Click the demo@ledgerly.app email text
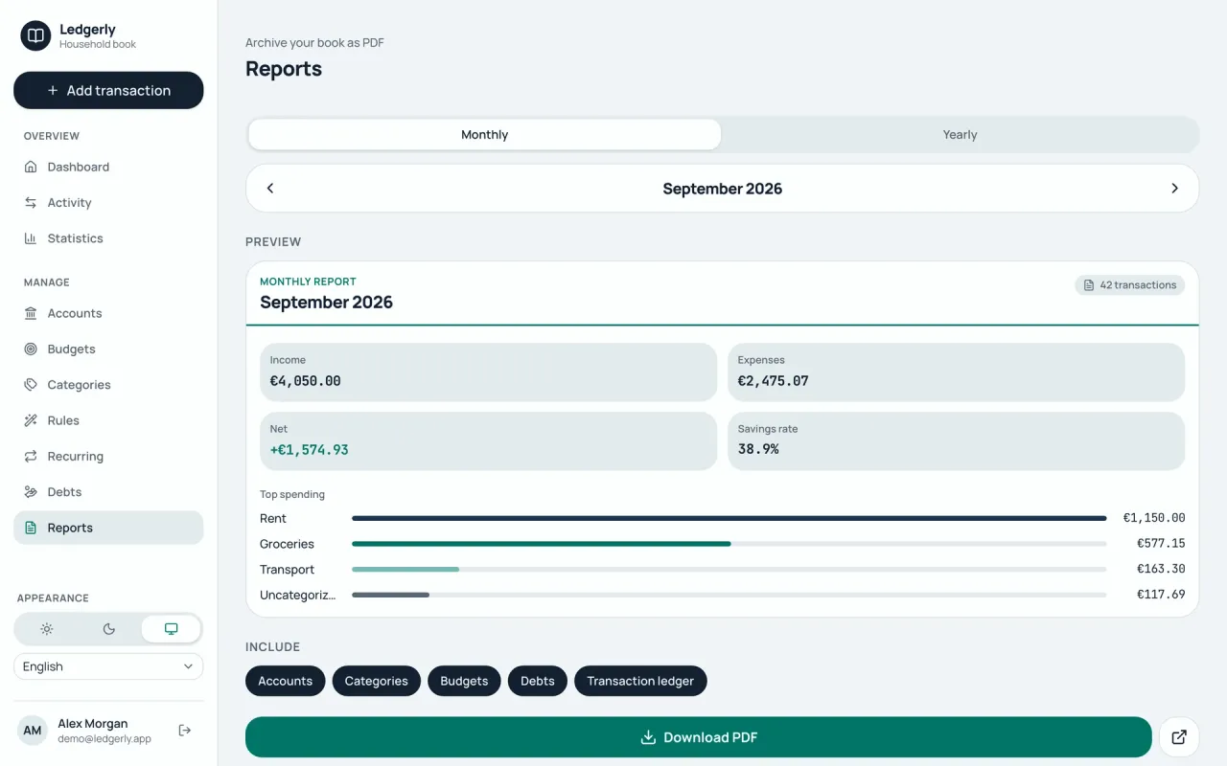 104,739
